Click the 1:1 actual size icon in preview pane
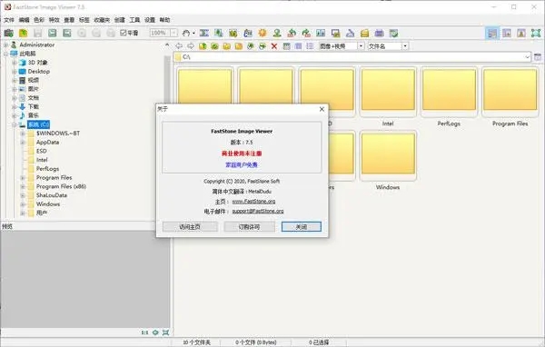Screen dimensions: 545x347 (144, 332)
